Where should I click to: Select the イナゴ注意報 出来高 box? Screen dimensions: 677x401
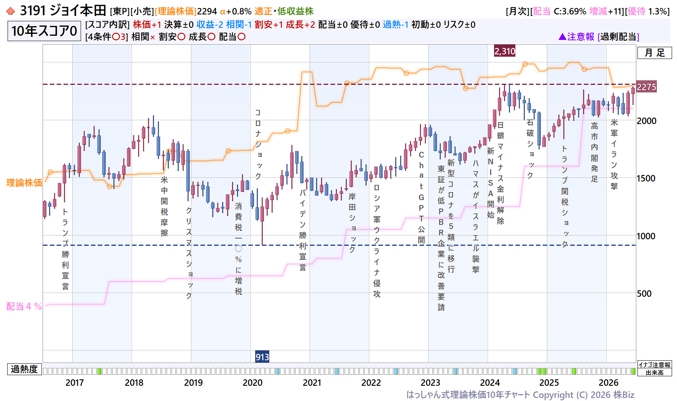coord(655,369)
